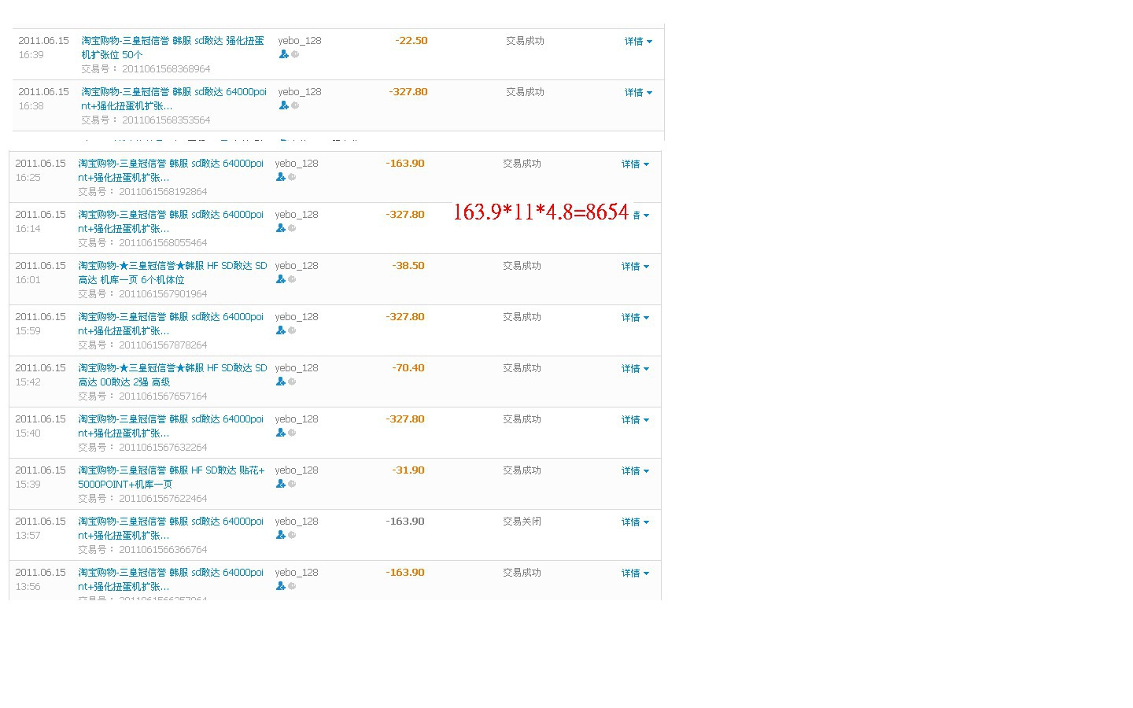Open the 15:39 item link 贴花+5000POINT+机库一页
Viewport: 1133px width, 708px height.
tap(172, 477)
